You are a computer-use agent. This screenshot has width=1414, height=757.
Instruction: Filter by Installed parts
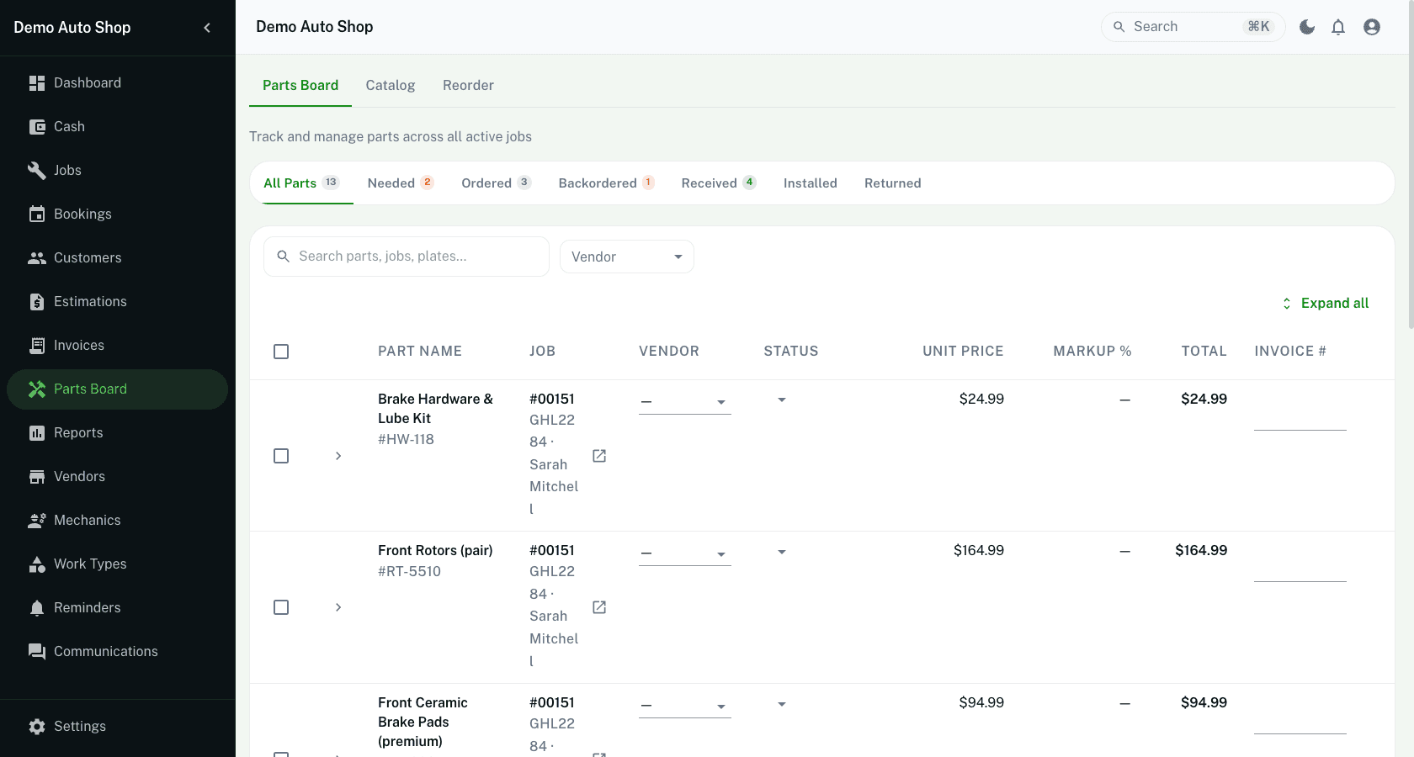pos(811,183)
